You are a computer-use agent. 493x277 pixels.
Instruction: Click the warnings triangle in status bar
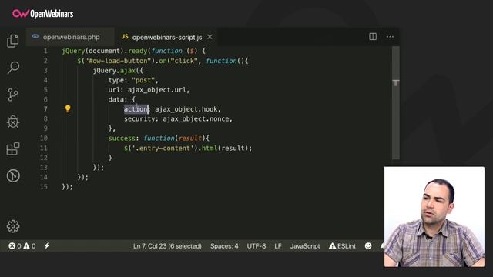click(x=26, y=246)
